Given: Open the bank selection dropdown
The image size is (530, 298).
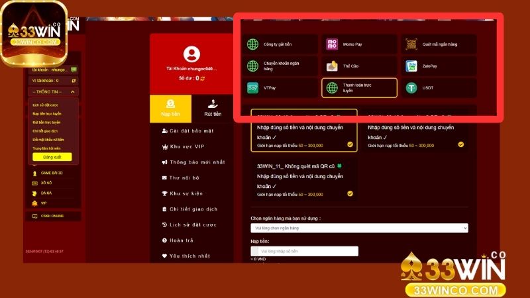Looking at the screenshot, I should click(x=359, y=228).
